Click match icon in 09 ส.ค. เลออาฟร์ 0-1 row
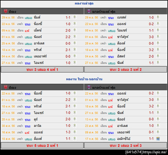 (x=158, y=132)
